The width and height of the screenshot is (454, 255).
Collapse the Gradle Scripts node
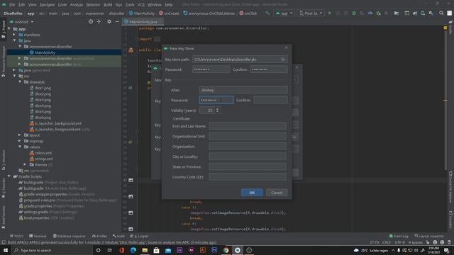click(x=9, y=176)
